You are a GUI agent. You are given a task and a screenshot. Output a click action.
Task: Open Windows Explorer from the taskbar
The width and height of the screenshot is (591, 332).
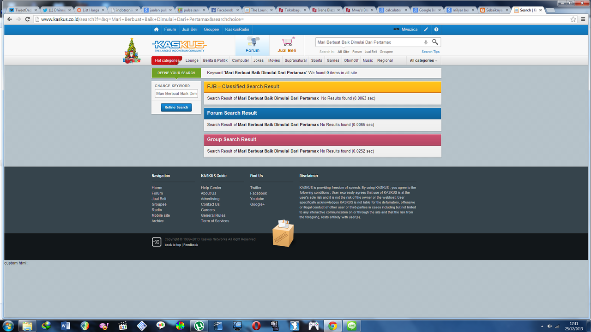click(27, 326)
